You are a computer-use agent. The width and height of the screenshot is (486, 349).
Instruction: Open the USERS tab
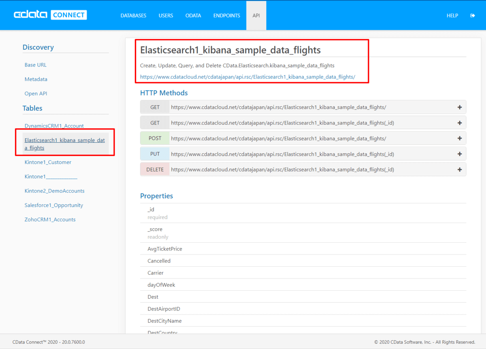pyautogui.click(x=166, y=15)
